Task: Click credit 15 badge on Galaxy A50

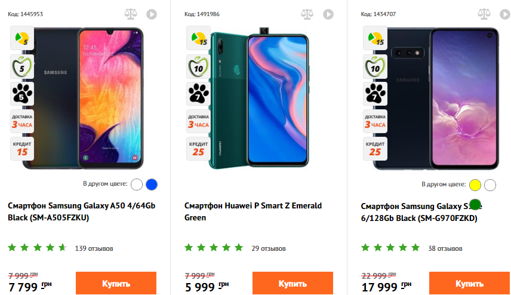Action: 22,148
